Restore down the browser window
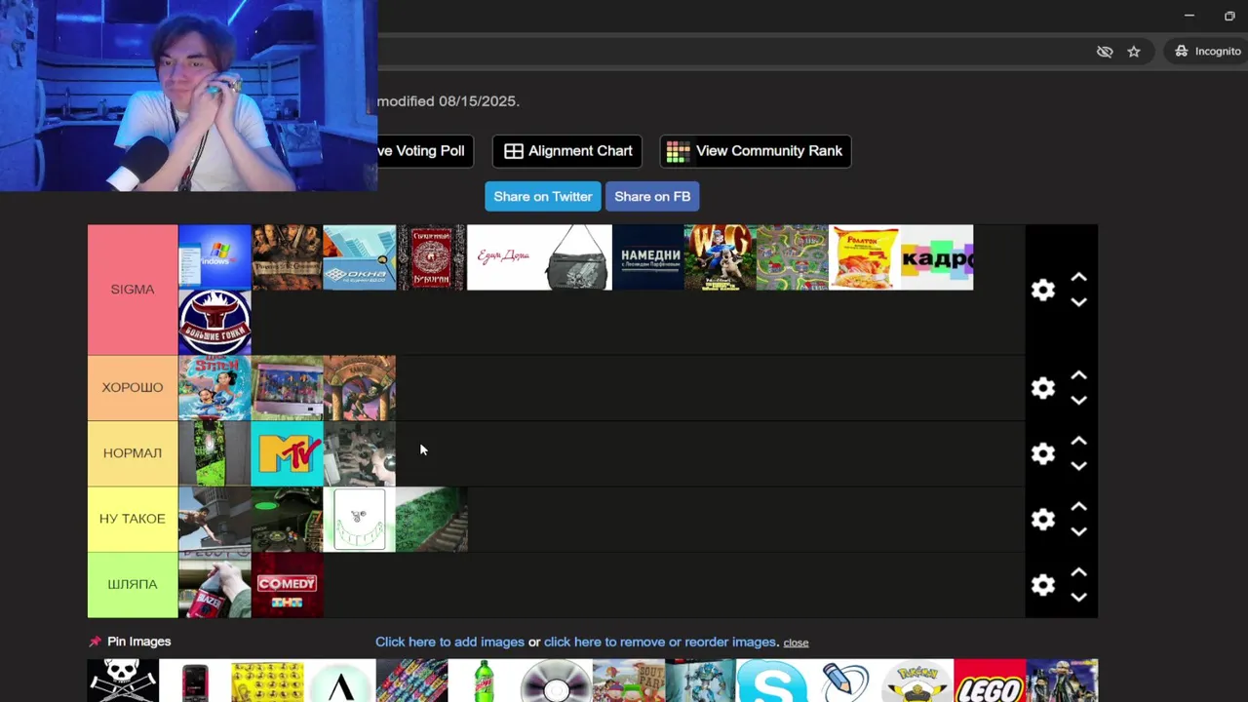This screenshot has height=702, width=1248. [1229, 16]
